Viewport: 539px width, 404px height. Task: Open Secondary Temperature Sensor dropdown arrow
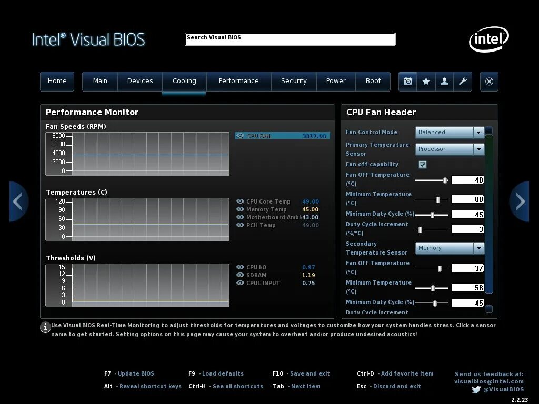click(x=478, y=248)
